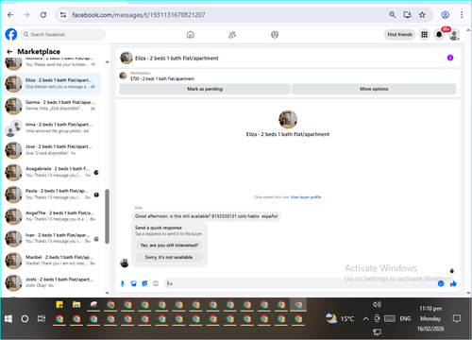Image resolution: width=472 pixels, height=340 pixels.
Task: Open the notifications bell
Action: click(439, 34)
